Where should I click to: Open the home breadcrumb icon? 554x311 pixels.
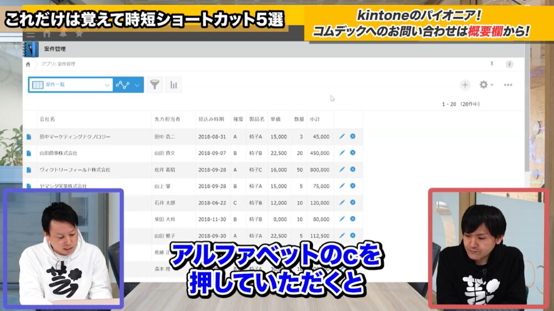[28, 64]
